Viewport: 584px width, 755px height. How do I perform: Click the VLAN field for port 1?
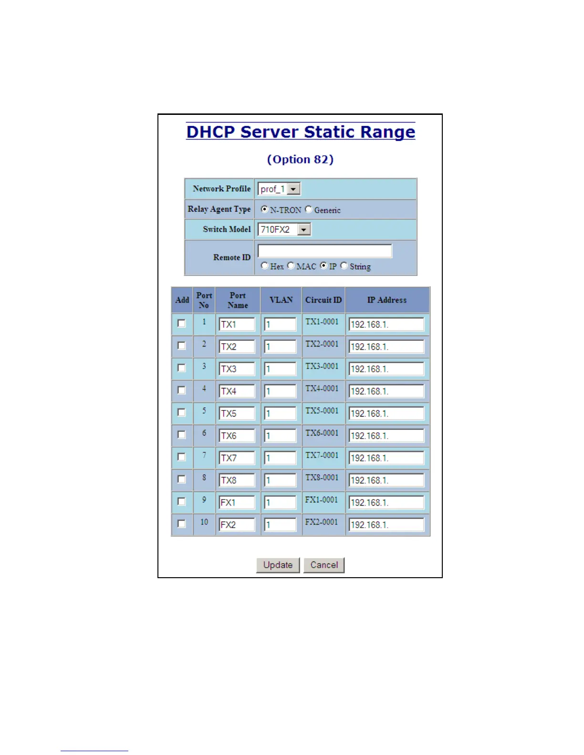[x=281, y=325]
